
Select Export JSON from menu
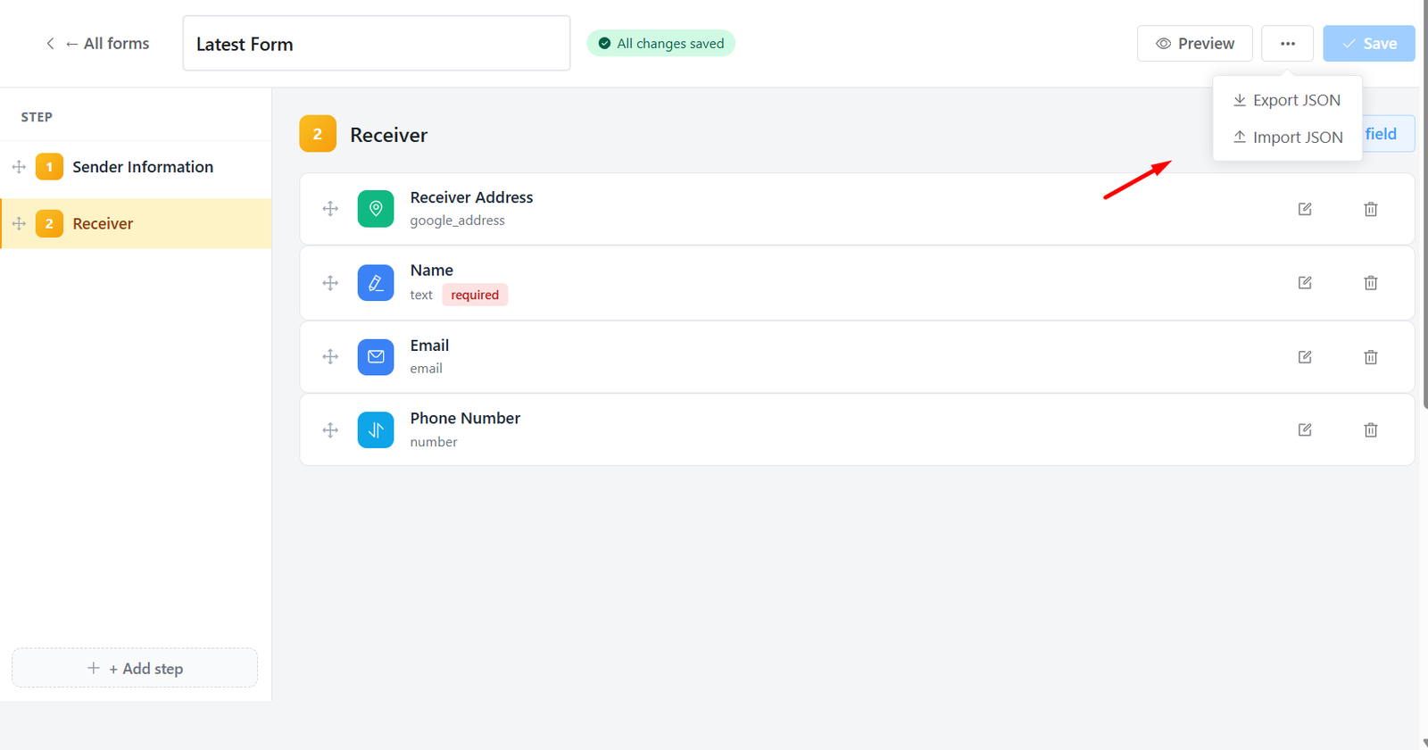click(x=1287, y=100)
